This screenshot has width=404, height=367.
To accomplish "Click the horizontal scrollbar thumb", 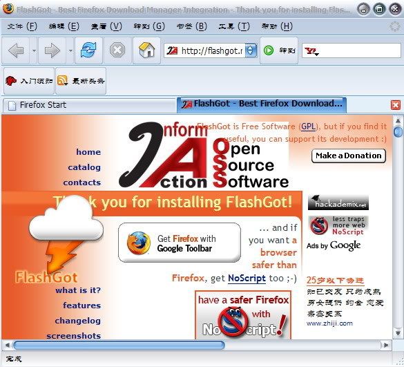I will point(119,345).
